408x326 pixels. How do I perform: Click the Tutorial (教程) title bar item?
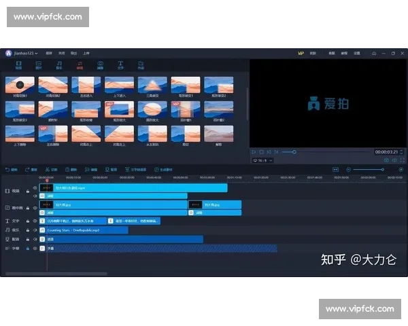pyautogui.click(x=344, y=53)
